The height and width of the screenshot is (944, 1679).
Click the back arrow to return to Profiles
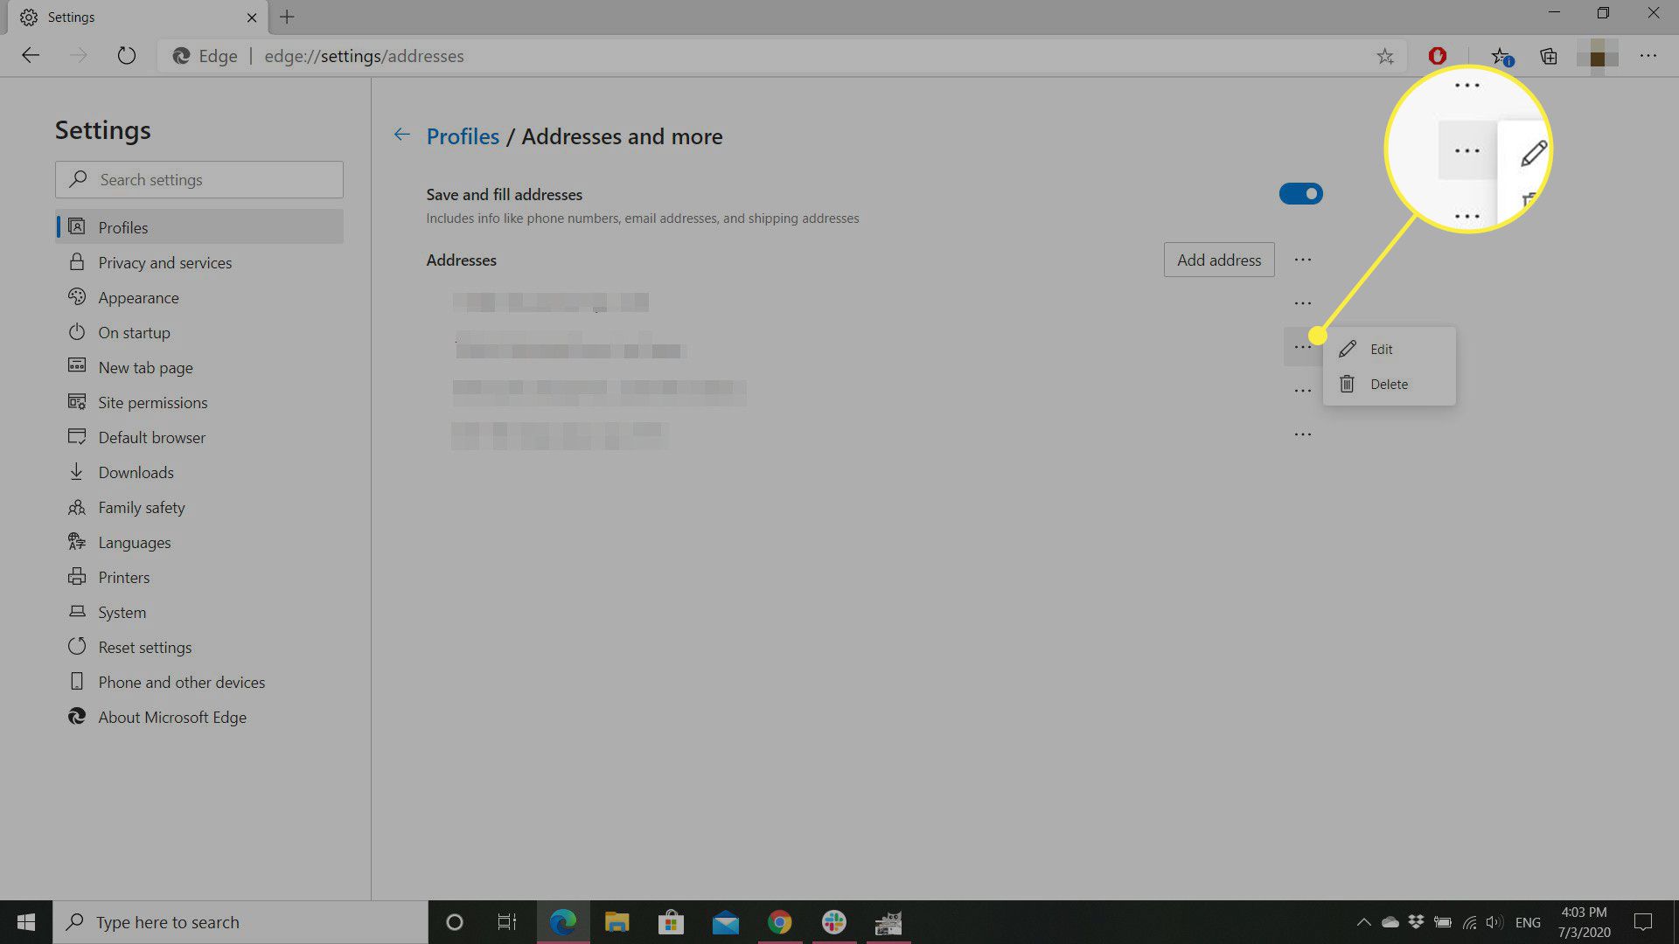click(401, 136)
